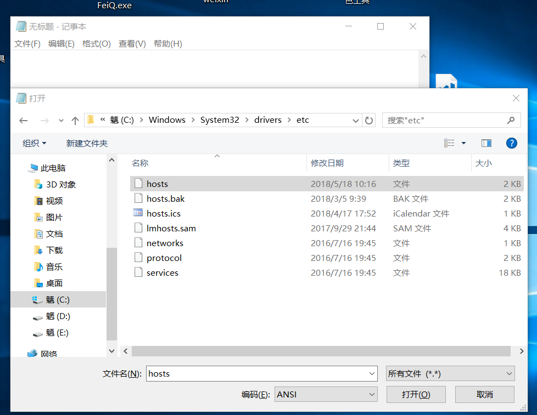Change view with the view icon
Viewport: 537px width, 415px height.
coord(449,143)
